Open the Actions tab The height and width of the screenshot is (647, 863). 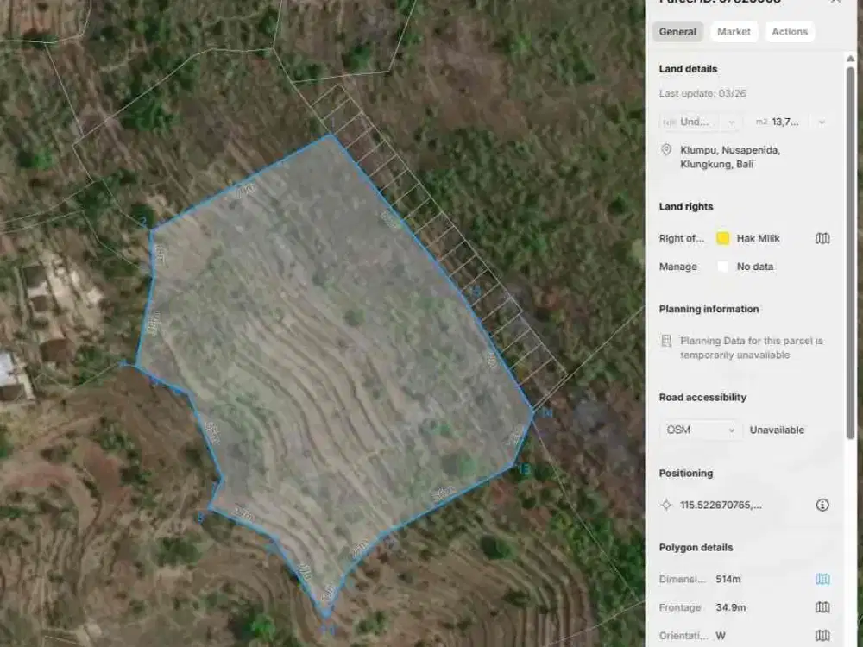pyautogui.click(x=790, y=32)
